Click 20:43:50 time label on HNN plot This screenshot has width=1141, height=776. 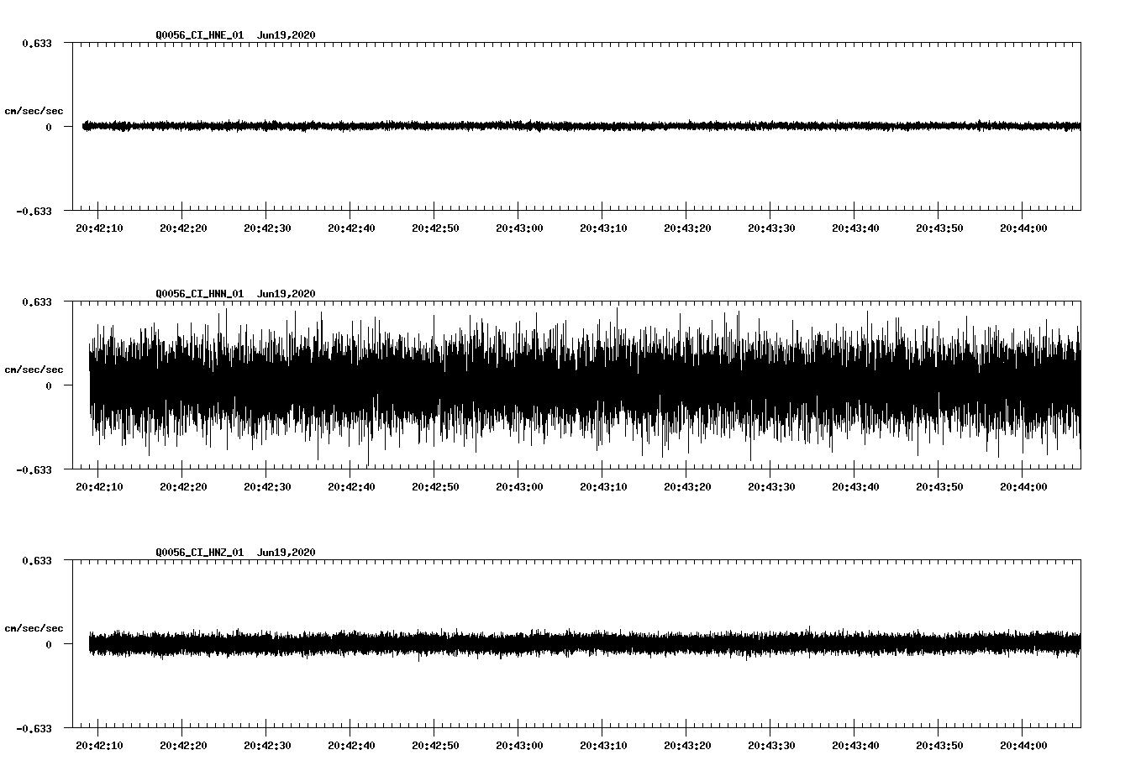coord(939,487)
